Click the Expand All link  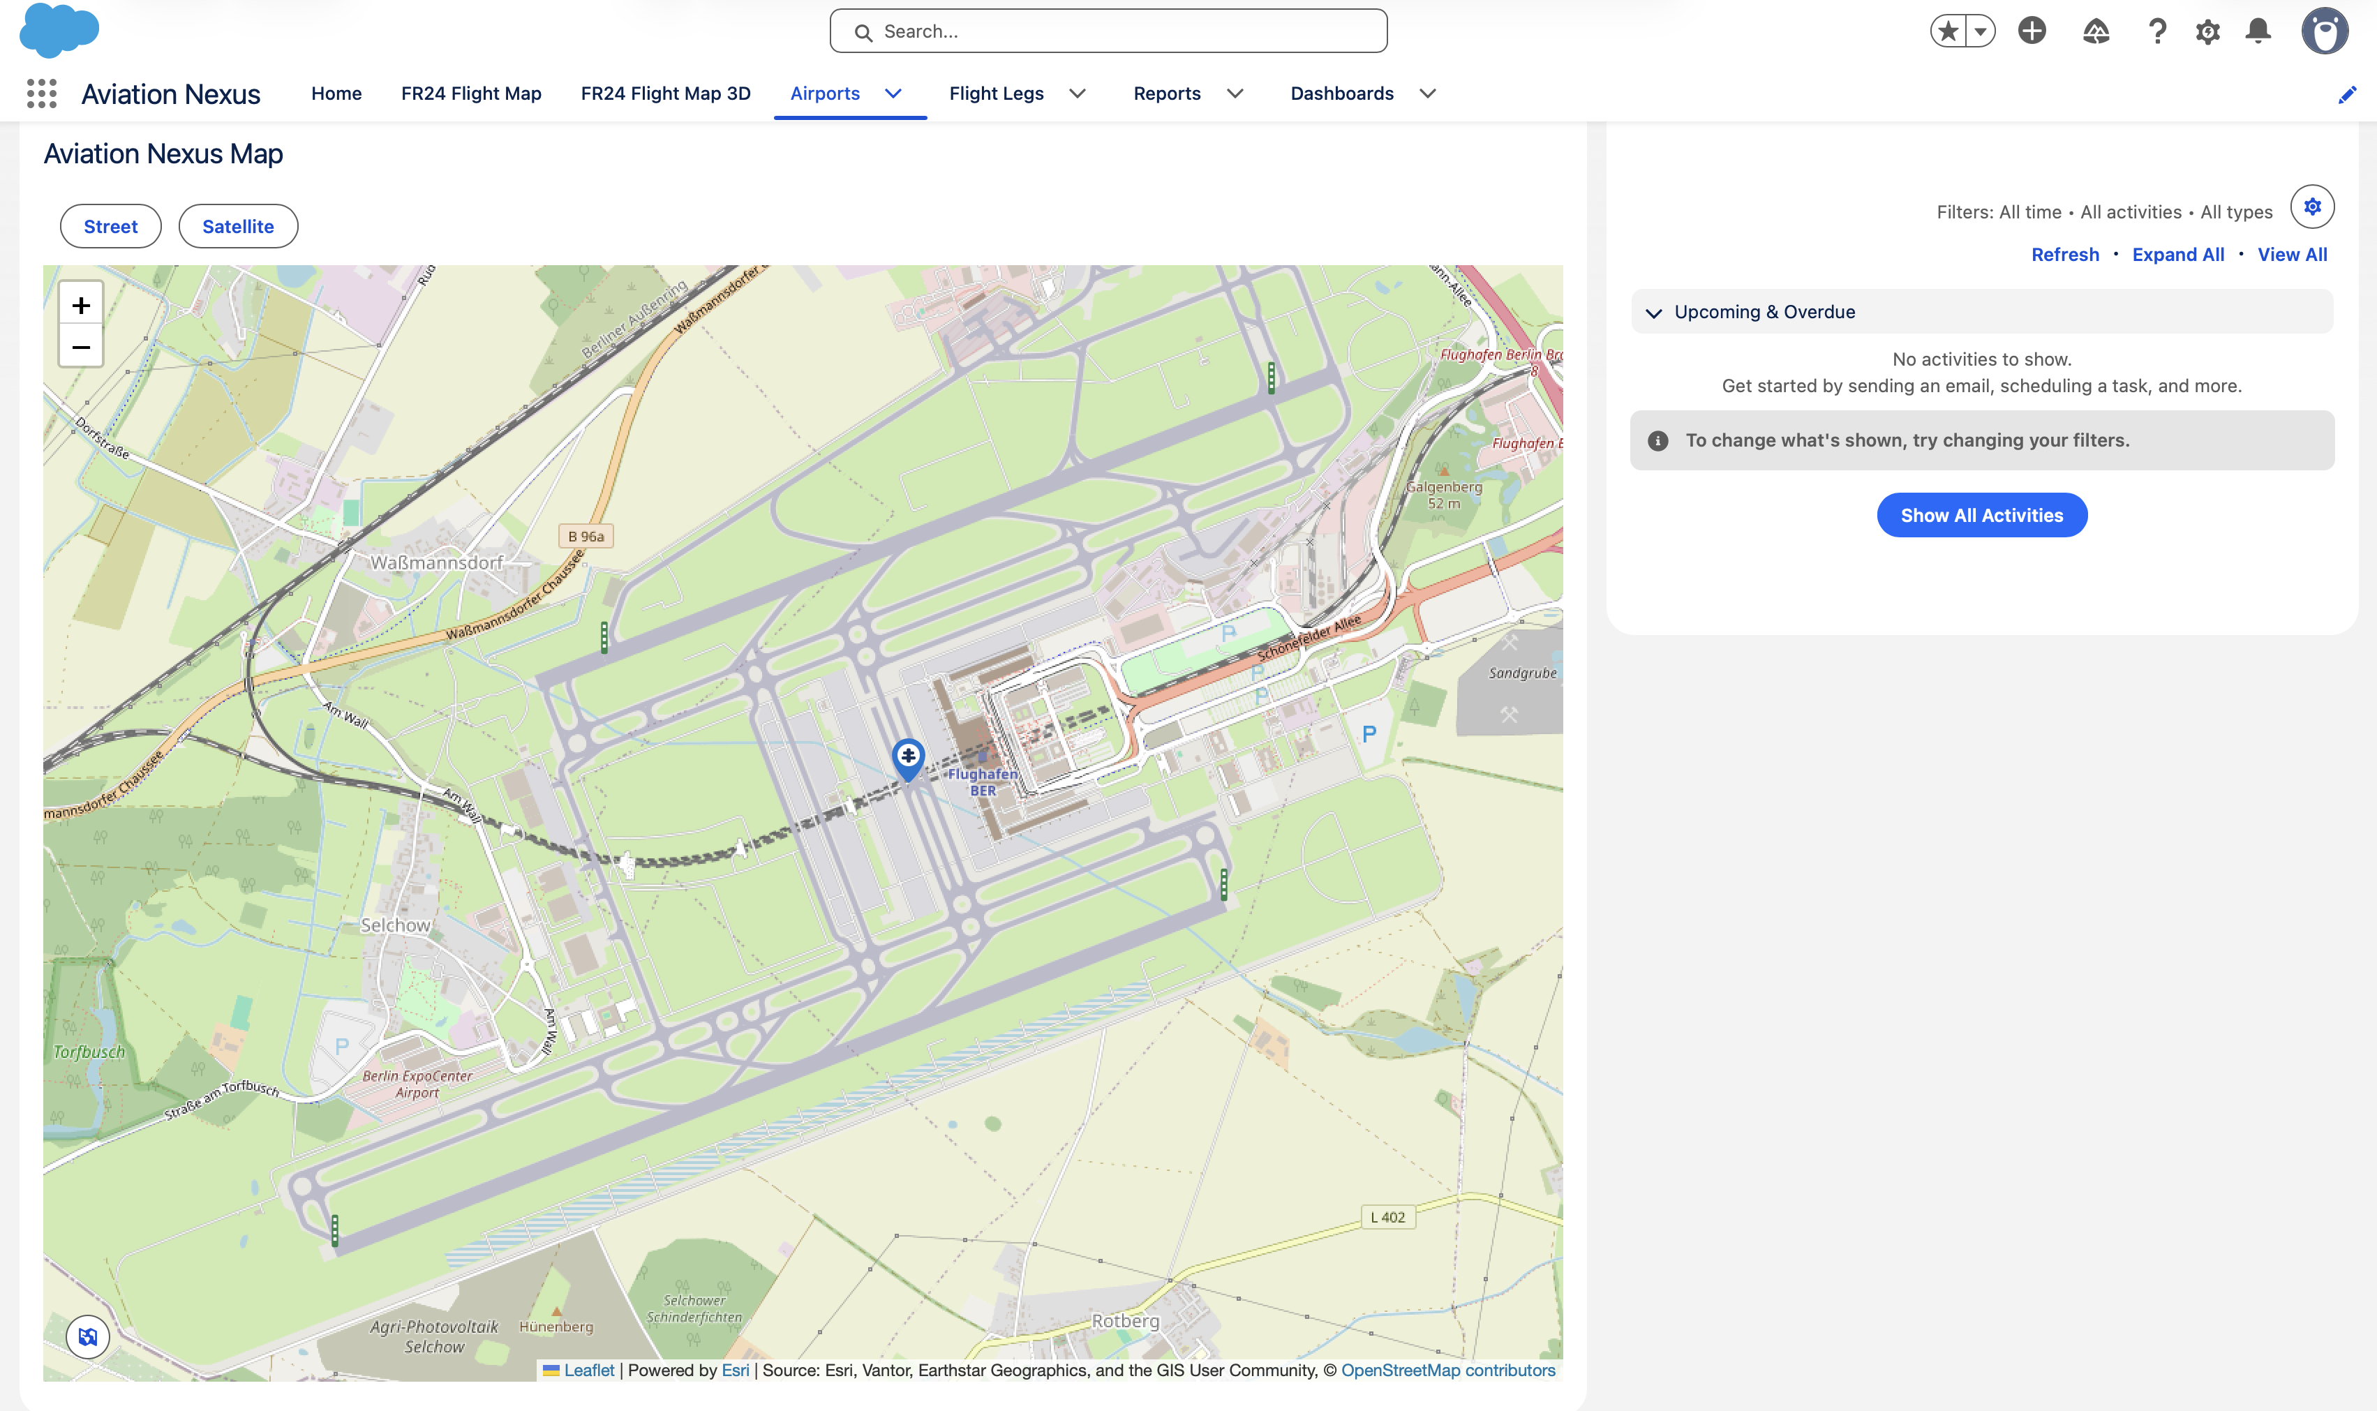(x=2178, y=255)
